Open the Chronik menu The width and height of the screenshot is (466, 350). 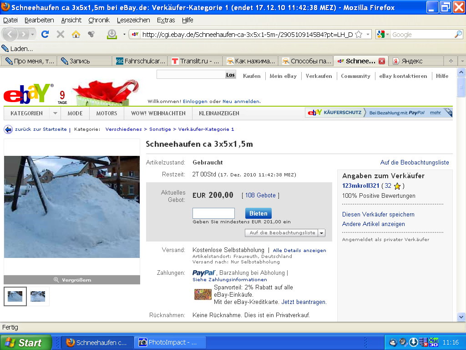click(x=99, y=20)
